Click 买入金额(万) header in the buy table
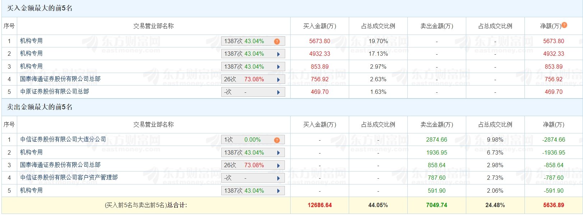 320,26
